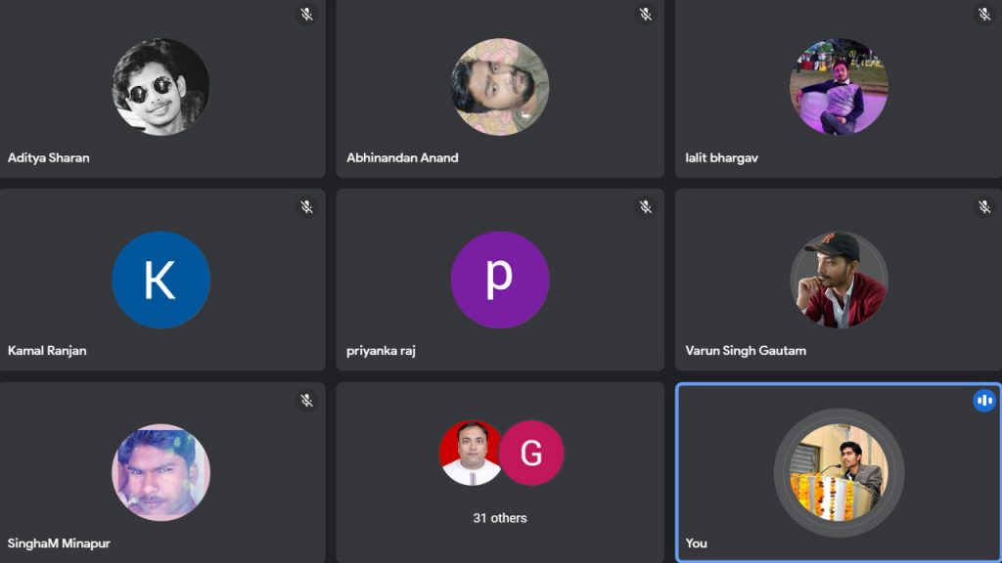Click the blue K avatar of Kamal Ranjan
The width and height of the screenshot is (1002, 563).
pos(160,280)
